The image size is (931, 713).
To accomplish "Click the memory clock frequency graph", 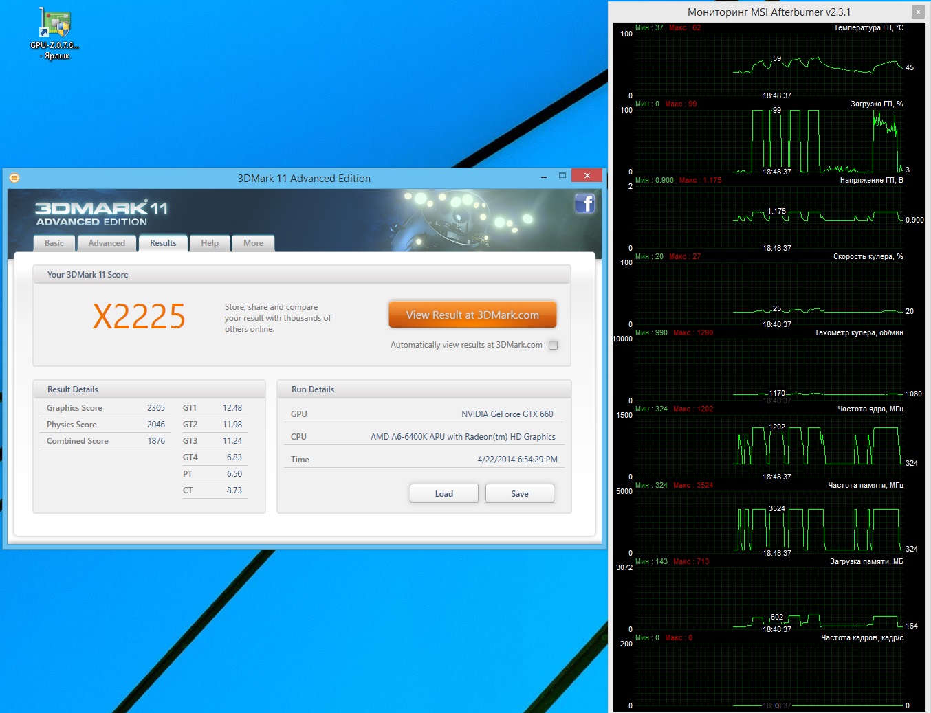I will point(769,522).
